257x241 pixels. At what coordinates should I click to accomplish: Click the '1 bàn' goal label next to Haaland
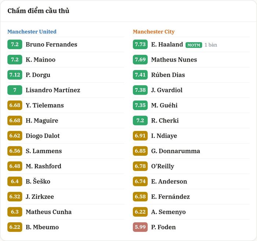(211, 45)
